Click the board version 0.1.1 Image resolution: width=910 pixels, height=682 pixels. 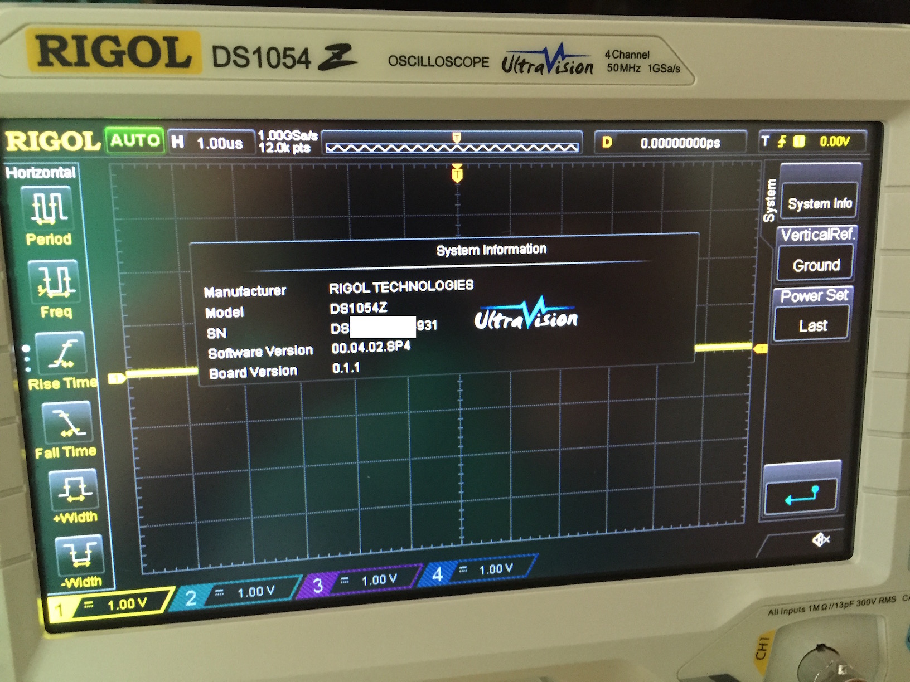click(x=346, y=368)
